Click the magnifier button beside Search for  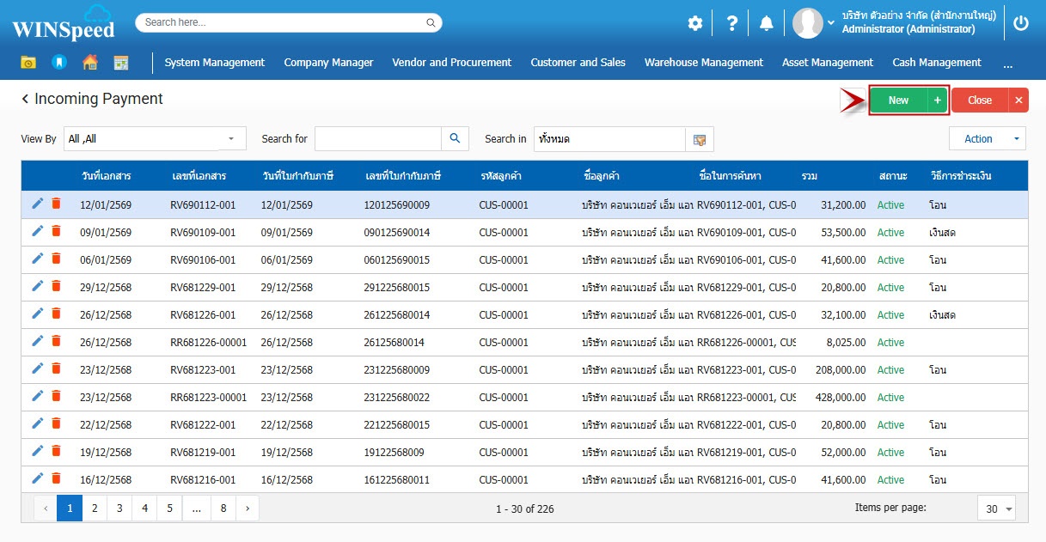point(455,138)
